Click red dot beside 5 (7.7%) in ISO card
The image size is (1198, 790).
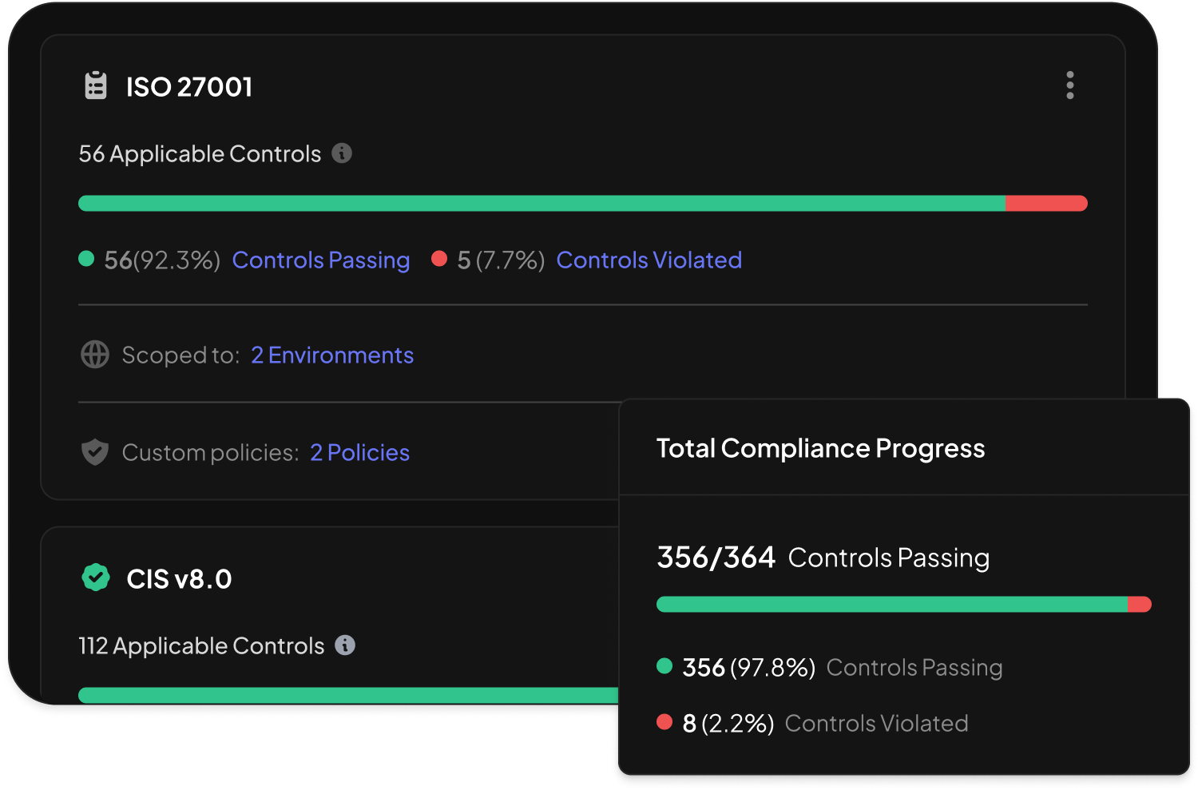439,259
